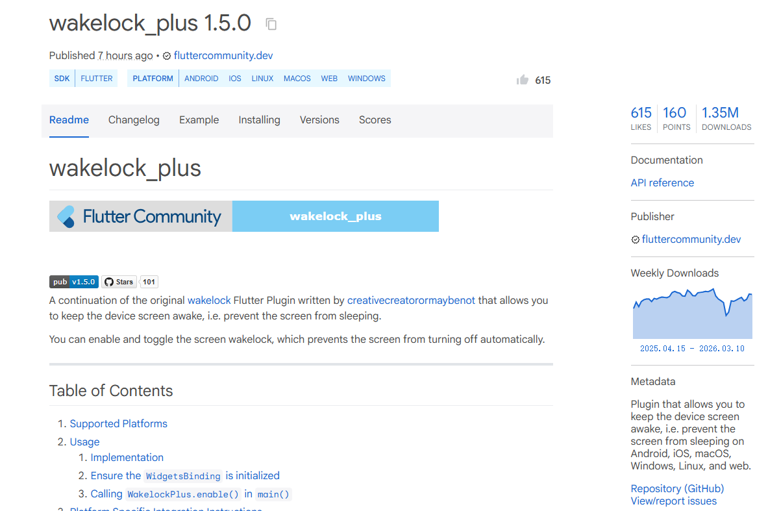Open the Versions tab
The image size is (768, 511).
tap(319, 120)
